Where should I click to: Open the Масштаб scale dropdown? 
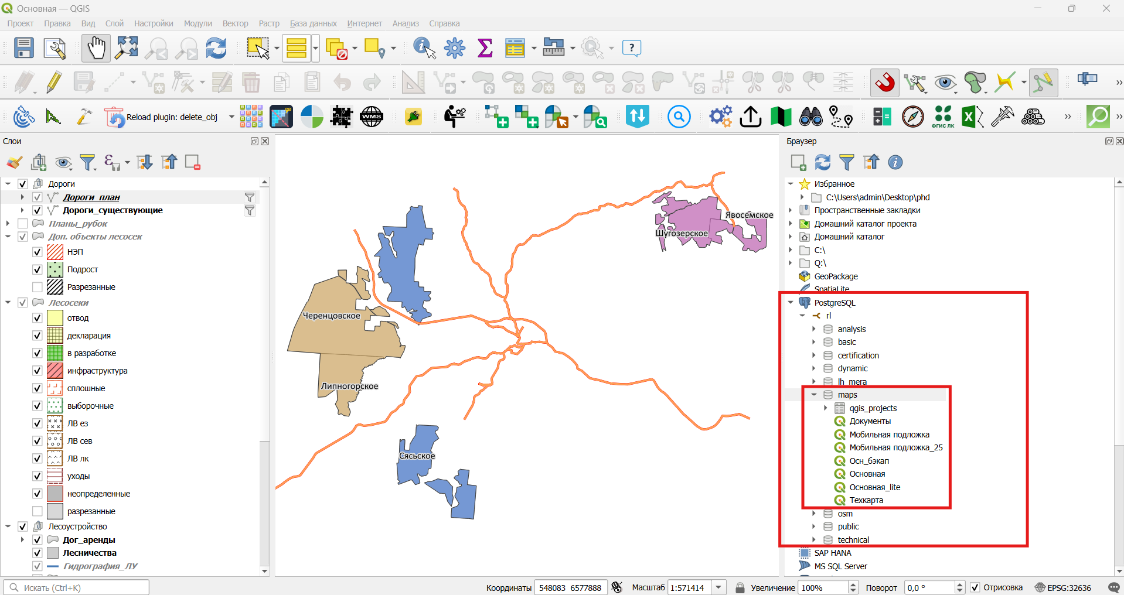tap(719, 587)
